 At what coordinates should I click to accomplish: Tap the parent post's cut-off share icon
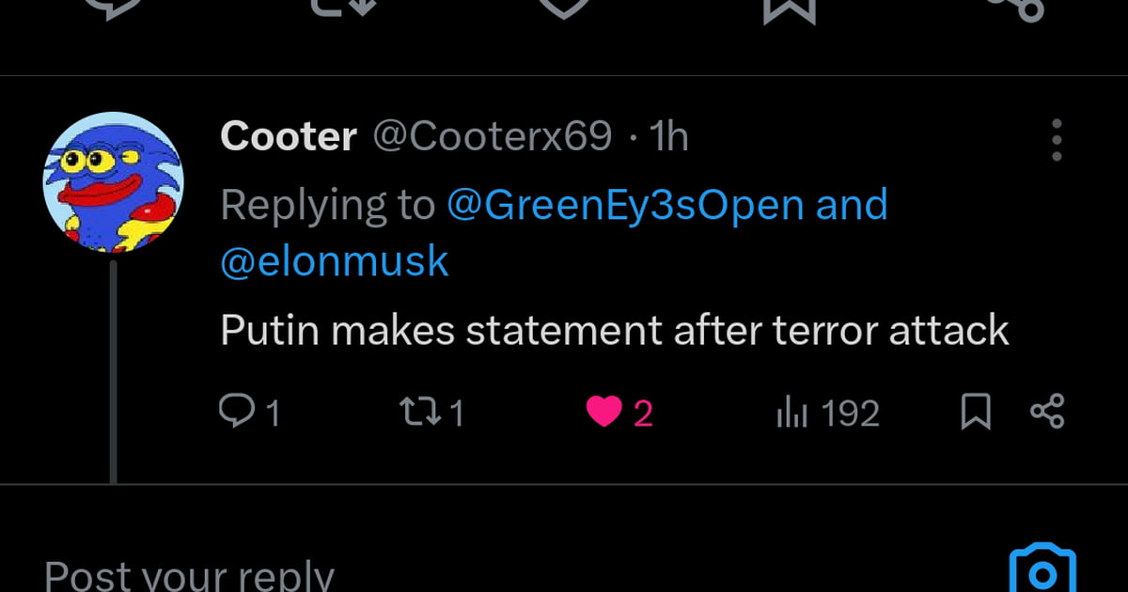1016,8
